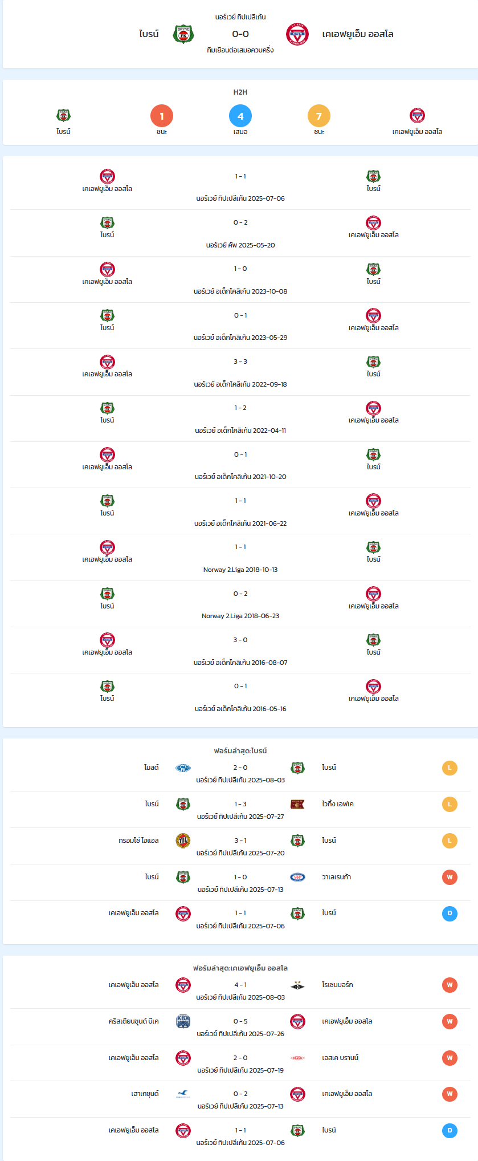
Task: Click the Tromsø IL logo in Bryne form
Action: [x=183, y=841]
